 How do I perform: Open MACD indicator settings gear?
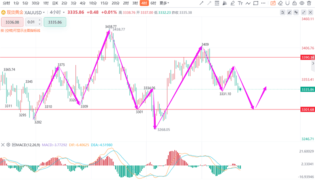click(x=8, y=145)
